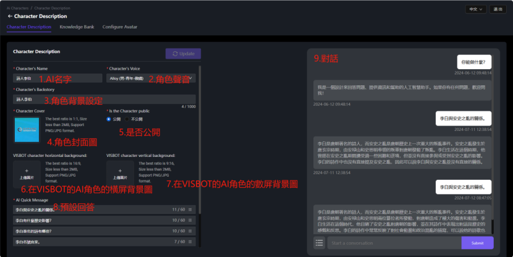Image resolution: width=513 pixels, height=257 pixels.
Task: Click the Submit button in chat
Action: coord(477,243)
